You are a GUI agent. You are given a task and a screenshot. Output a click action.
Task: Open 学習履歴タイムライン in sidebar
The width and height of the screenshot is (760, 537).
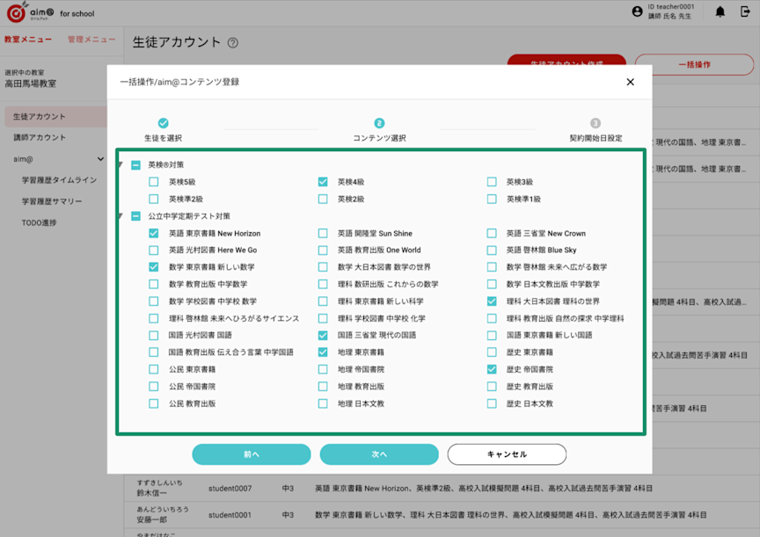pos(59,180)
